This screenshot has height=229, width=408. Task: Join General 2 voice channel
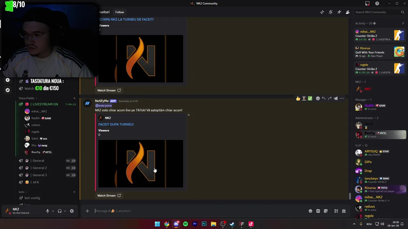point(47,168)
